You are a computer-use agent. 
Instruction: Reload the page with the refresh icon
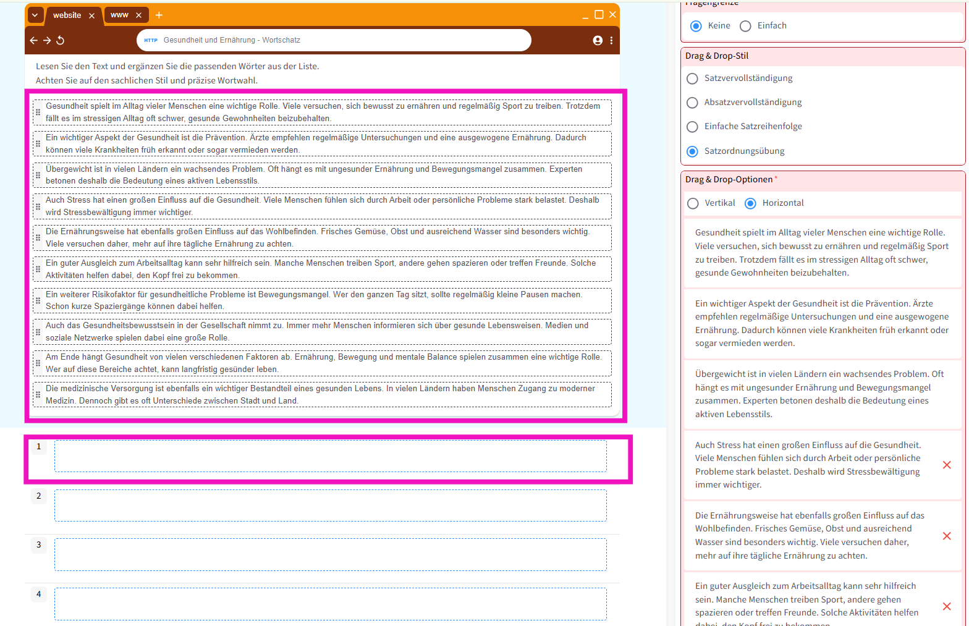pos(61,40)
